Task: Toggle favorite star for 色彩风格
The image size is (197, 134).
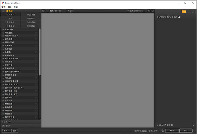Action: [x=3, y=49]
